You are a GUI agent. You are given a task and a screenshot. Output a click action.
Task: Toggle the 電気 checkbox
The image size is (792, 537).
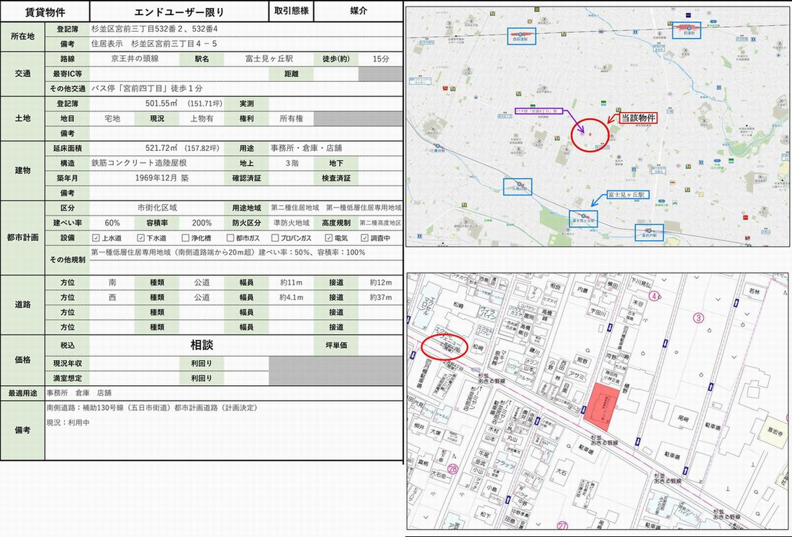[329, 238]
